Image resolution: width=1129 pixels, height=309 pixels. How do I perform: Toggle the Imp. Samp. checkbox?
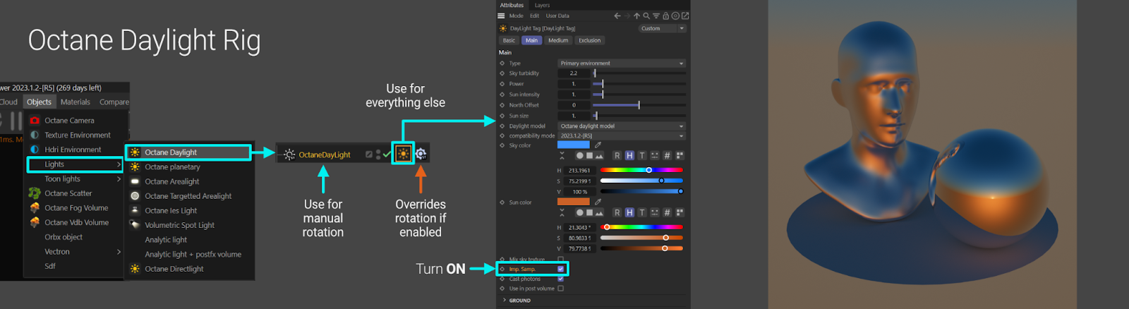tap(561, 269)
